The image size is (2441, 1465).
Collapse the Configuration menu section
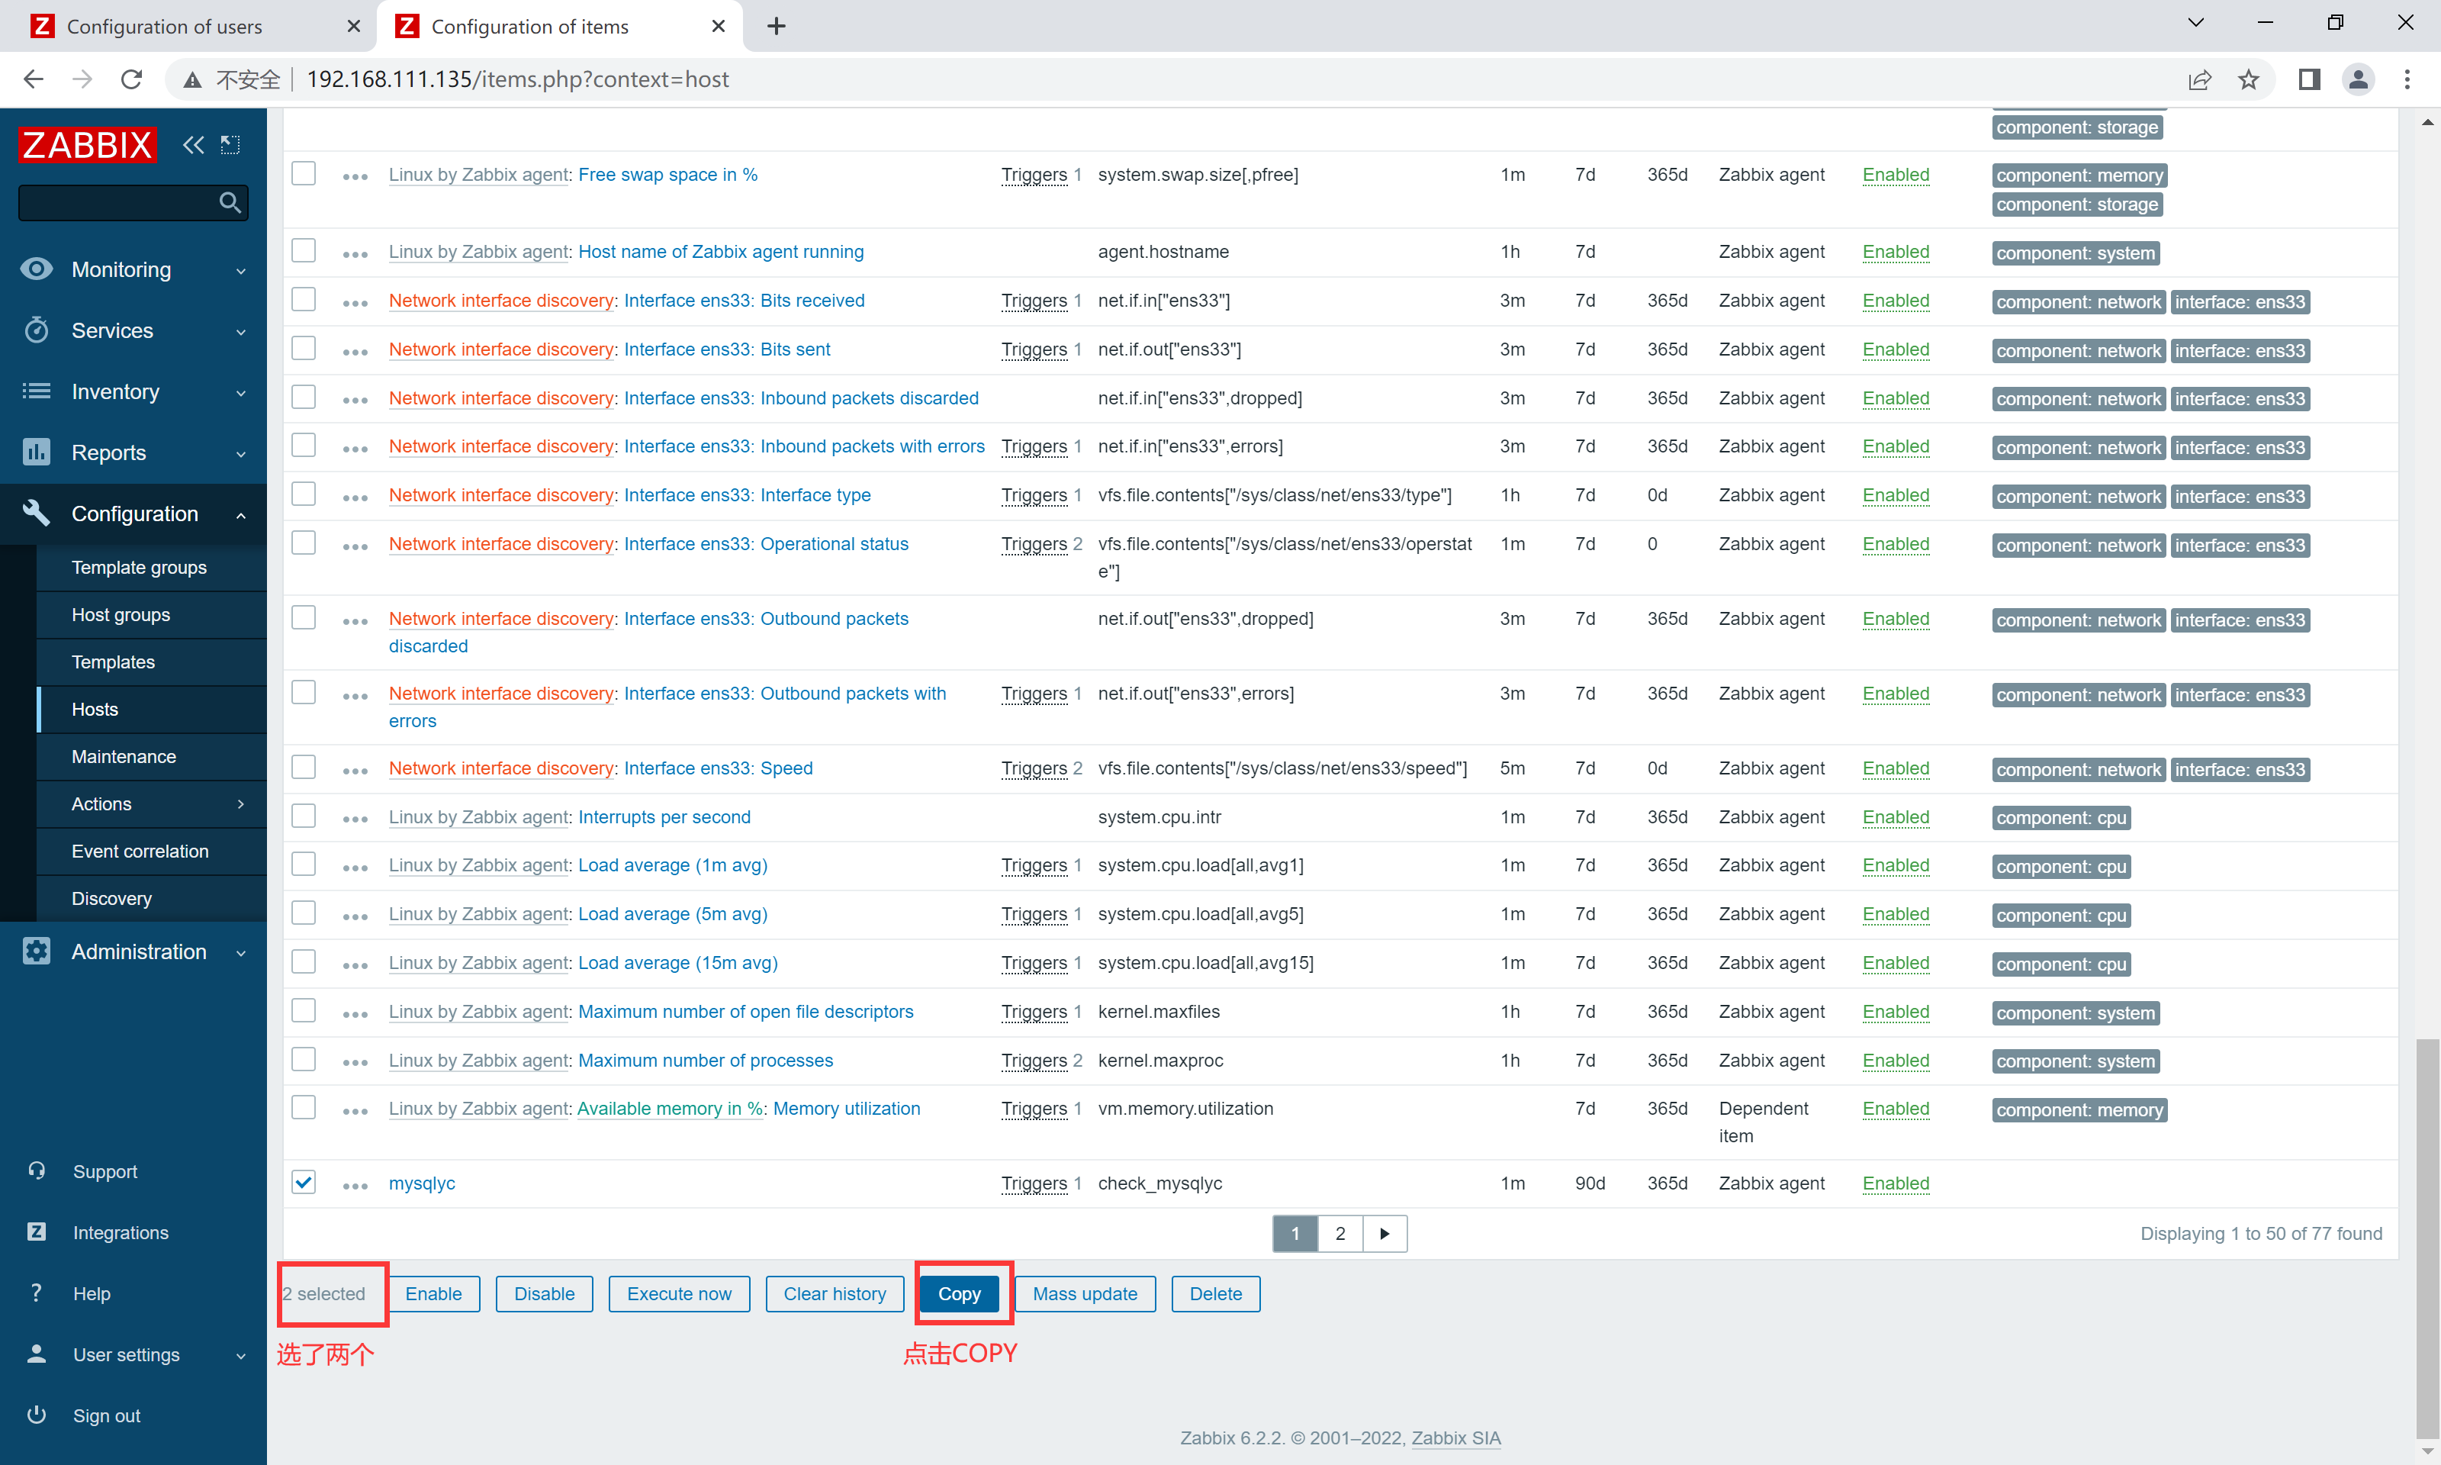[241, 514]
